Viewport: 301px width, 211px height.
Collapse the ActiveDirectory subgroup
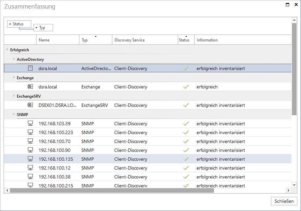pyautogui.click(x=14, y=59)
